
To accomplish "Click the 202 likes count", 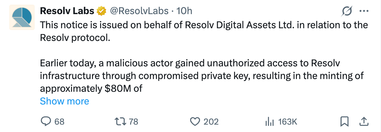I will 211,121.
